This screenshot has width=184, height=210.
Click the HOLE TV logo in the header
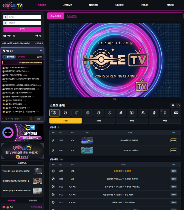coord(13,5)
